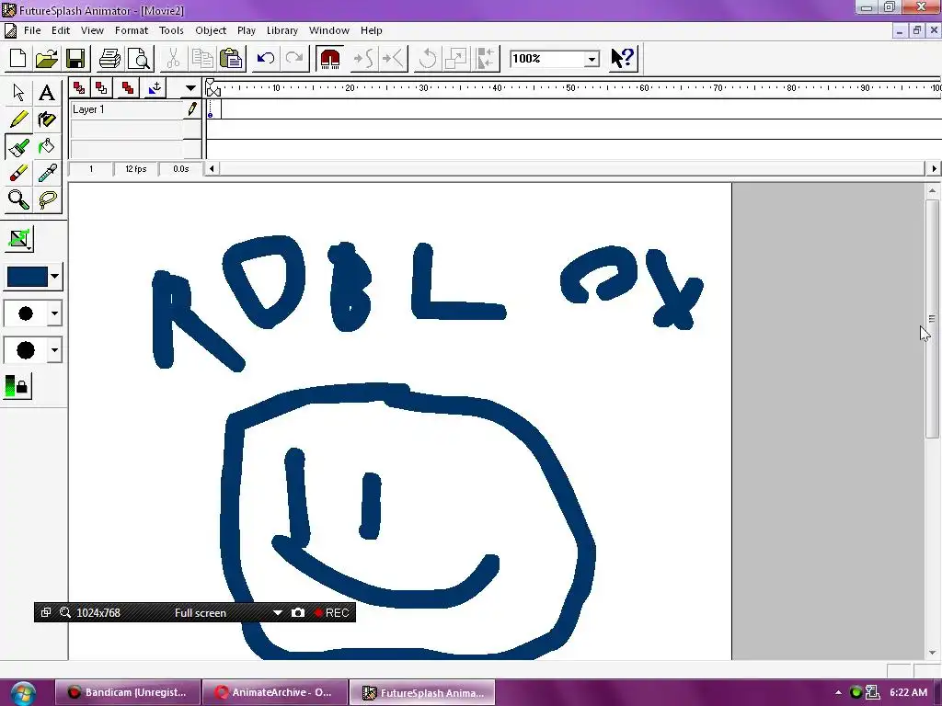
Task: Click the dark blue fill color swatch
Action: point(27,277)
